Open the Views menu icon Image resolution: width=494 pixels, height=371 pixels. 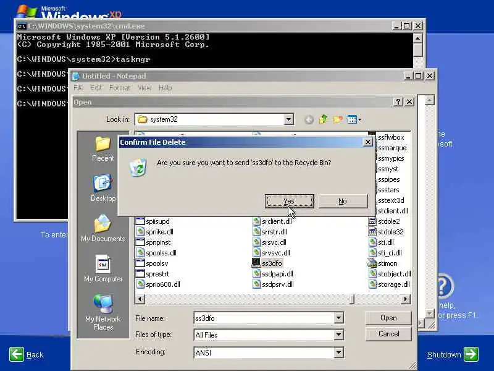point(354,119)
